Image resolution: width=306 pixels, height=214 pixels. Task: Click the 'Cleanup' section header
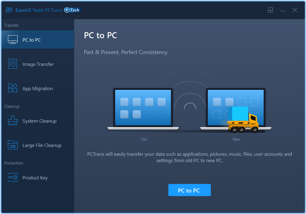[x=12, y=107]
